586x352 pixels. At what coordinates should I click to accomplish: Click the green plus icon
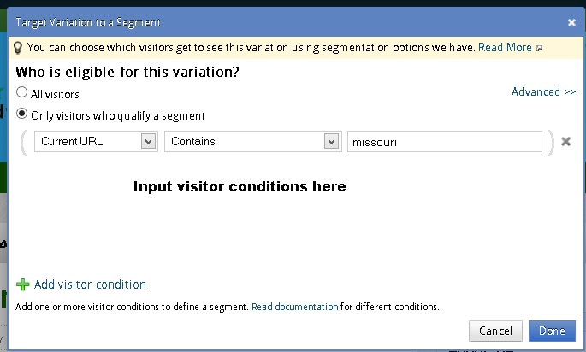point(23,285)
